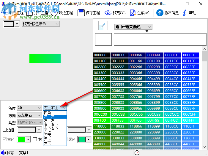Pick the eyedropper color picker tool
Image resolution: width=208 pixels, height=156 pixels.
103,26
